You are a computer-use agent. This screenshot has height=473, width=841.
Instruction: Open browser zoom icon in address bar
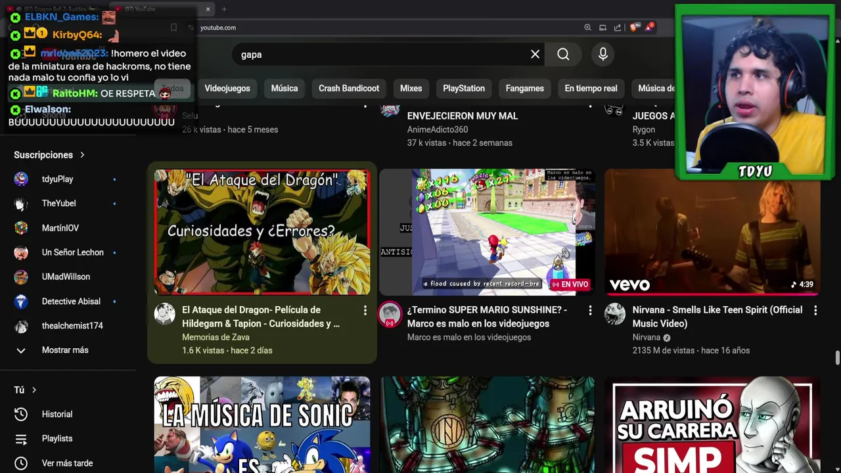[587, 28]
